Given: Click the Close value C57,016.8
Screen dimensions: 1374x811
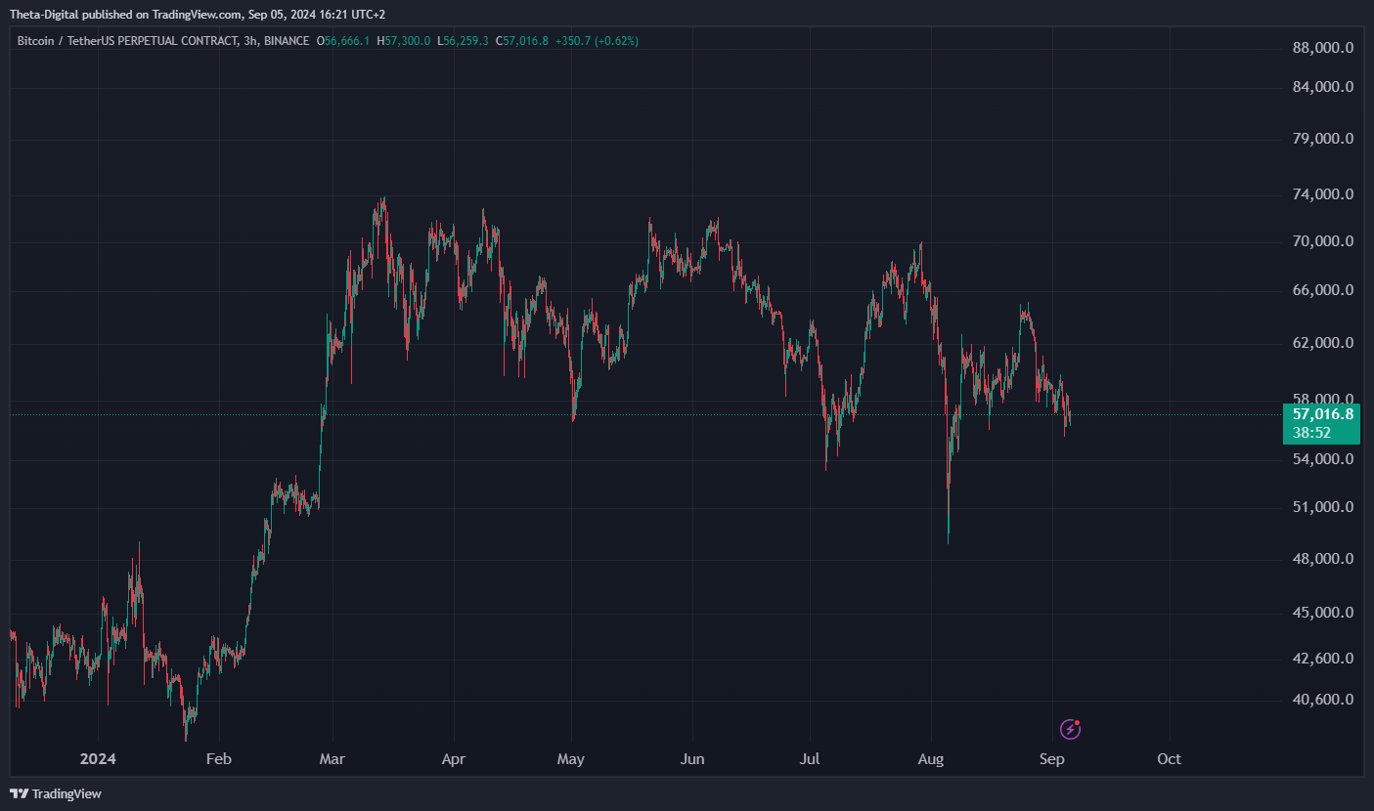Looking at the screenshot, I should [522, 41].
